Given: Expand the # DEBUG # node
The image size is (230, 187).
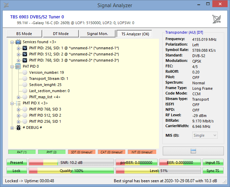Looking at the screenshot, I should (x=12, y=128).
